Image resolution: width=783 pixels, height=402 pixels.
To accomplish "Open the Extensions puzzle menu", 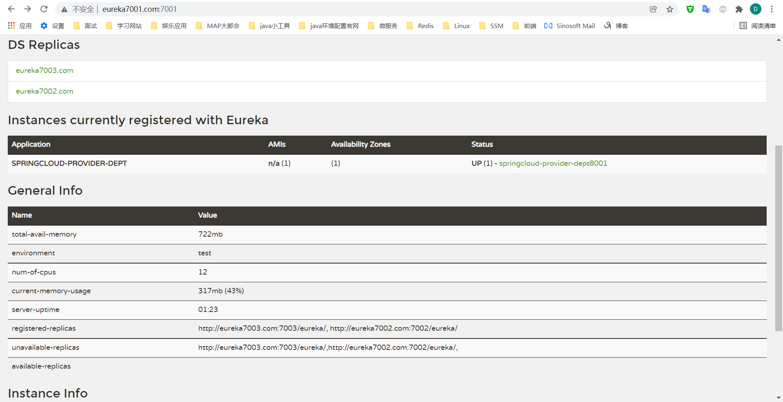I will (739, 9).
